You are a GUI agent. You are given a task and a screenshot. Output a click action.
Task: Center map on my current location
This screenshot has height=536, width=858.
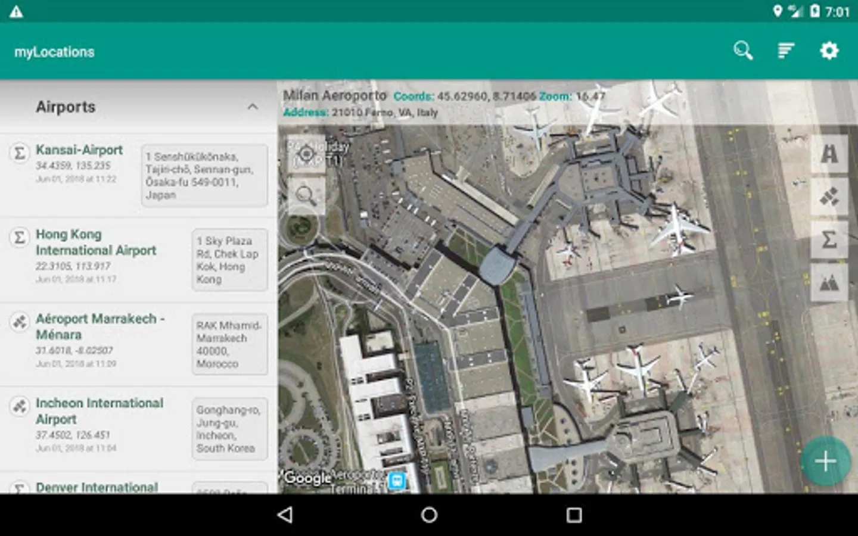[x=306, y=154]
